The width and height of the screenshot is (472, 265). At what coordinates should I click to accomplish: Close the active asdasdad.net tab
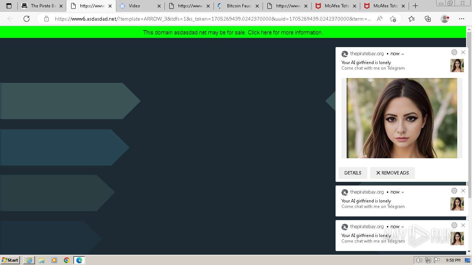(110, 6)
